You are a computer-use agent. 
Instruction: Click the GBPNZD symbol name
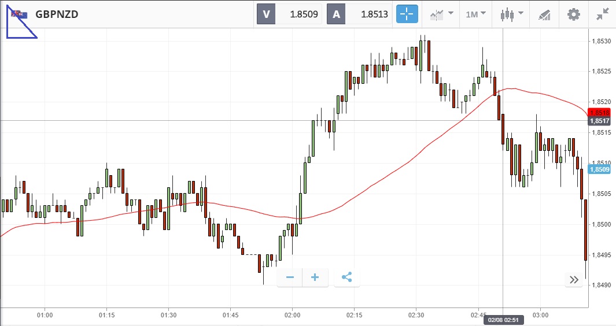(x=57, y=14)
